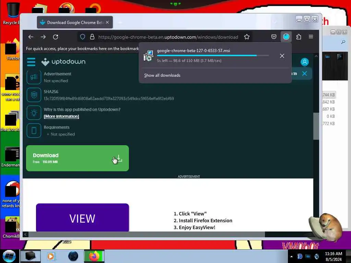Open the user account avatar icon

point(304,62)
